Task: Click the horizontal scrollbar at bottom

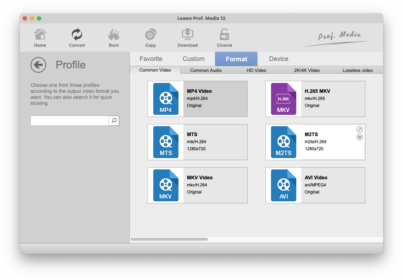Action: (x=169, y=239)
